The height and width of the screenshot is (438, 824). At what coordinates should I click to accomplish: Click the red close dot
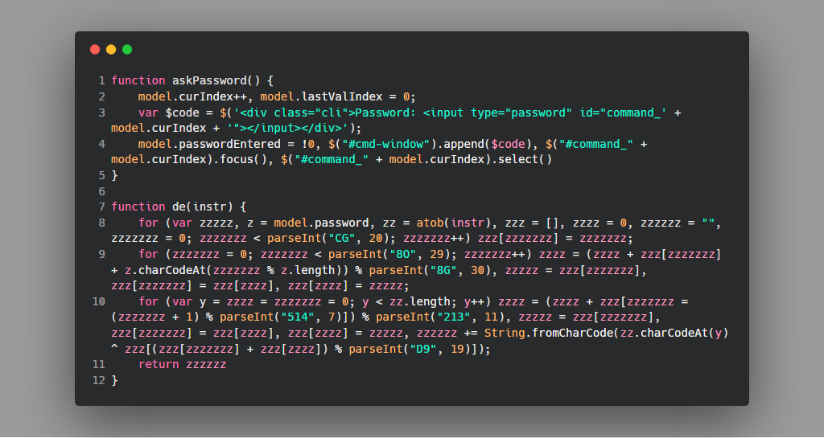tap(95, 49)
